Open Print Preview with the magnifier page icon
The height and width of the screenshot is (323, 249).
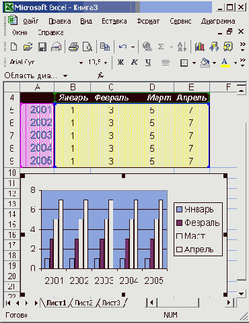[87, 47]
